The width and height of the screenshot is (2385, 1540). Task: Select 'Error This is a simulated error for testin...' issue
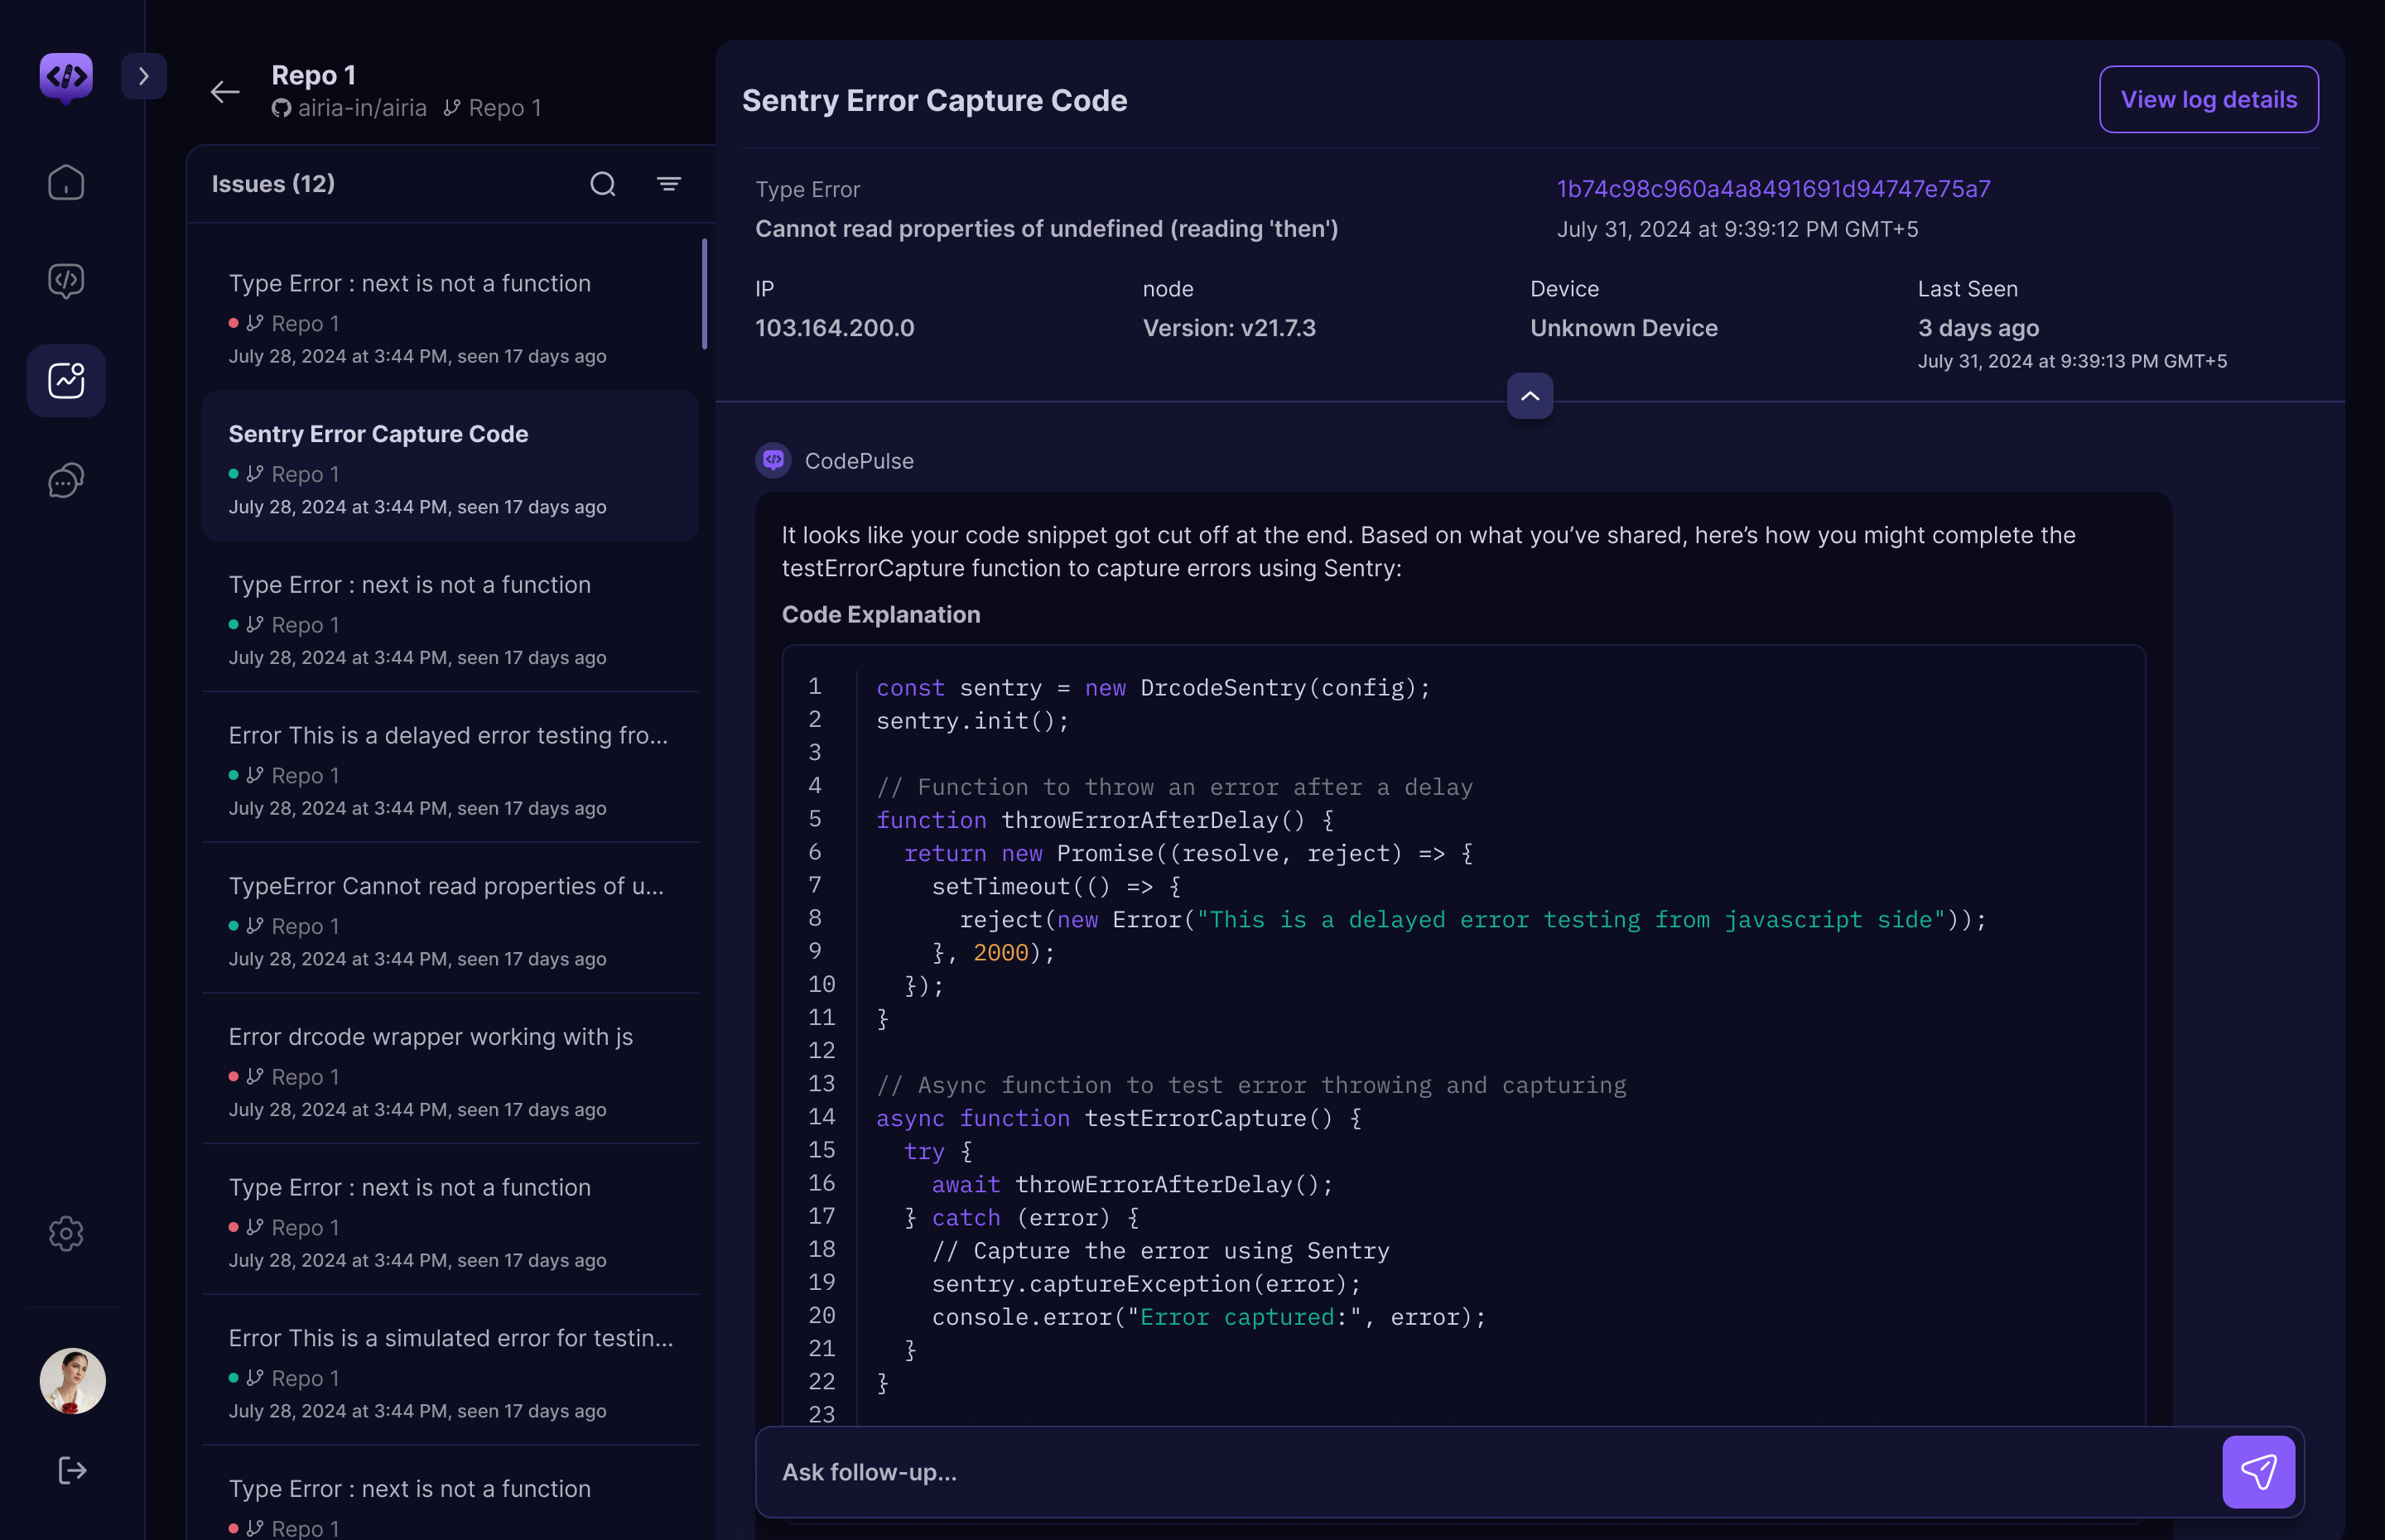tap(450, 1371)
